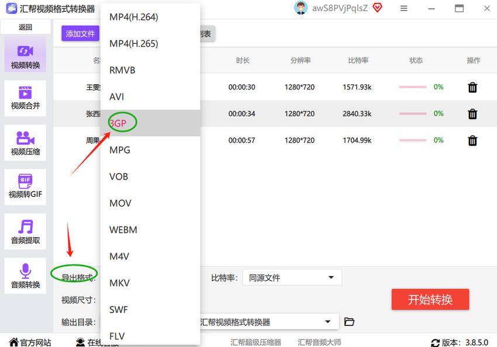Open the 音频转换 audio conversion module
The image size is (497, 347).
[25, 276]
